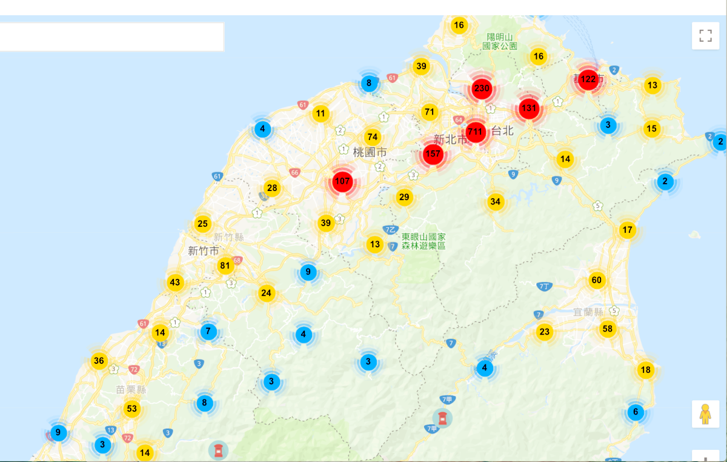This screenshot has width=727, height=462.
Task: Select the blue 4 cluster on route 7 near 宜蘭
Action: pos(485,368)
